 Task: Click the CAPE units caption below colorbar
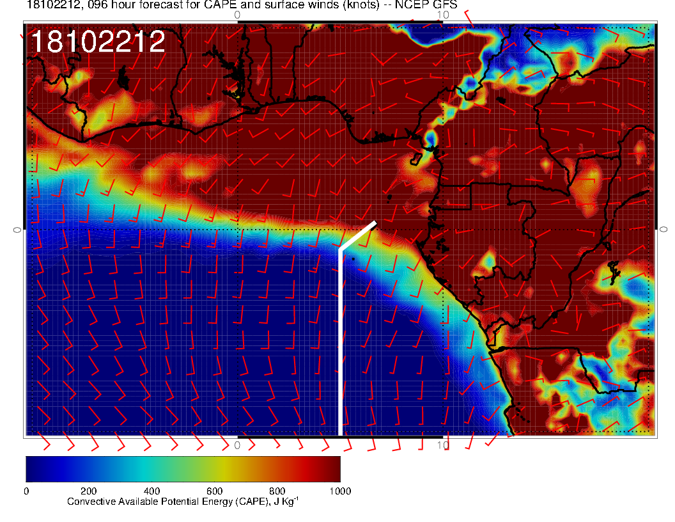pos(183,502)
